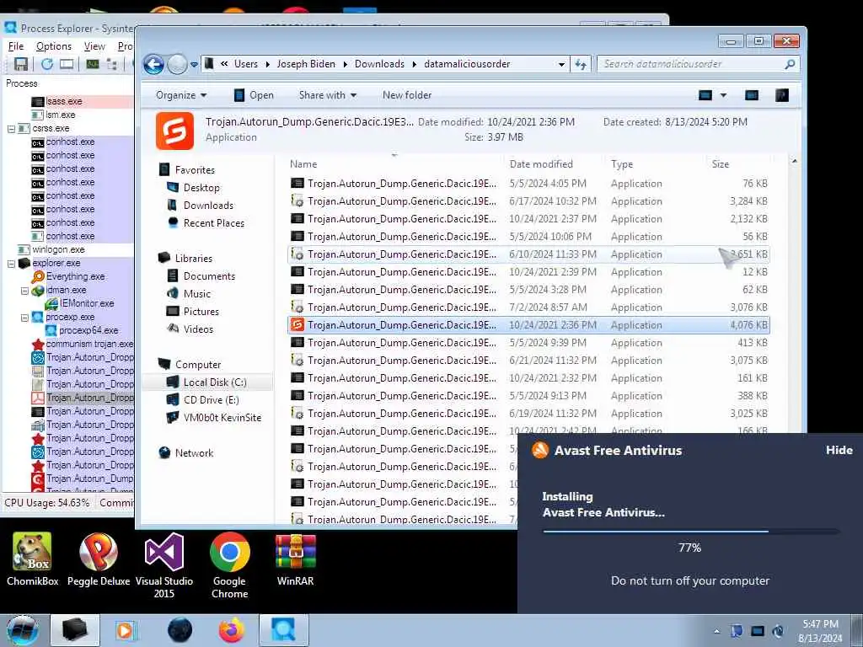Click the search magnifier icon in Explorer
This screenshot has height=647, width=863.
tap(790, 64)
